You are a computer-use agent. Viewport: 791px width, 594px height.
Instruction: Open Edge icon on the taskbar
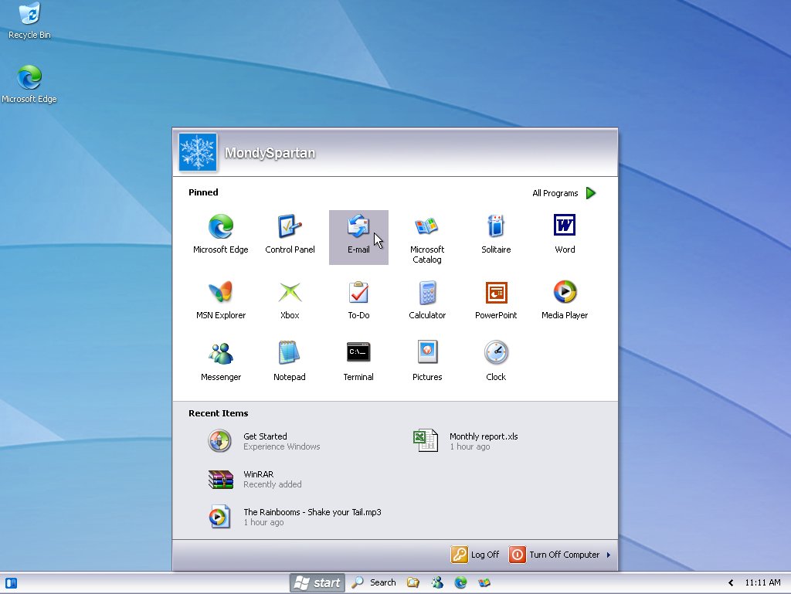click(460, 583)
